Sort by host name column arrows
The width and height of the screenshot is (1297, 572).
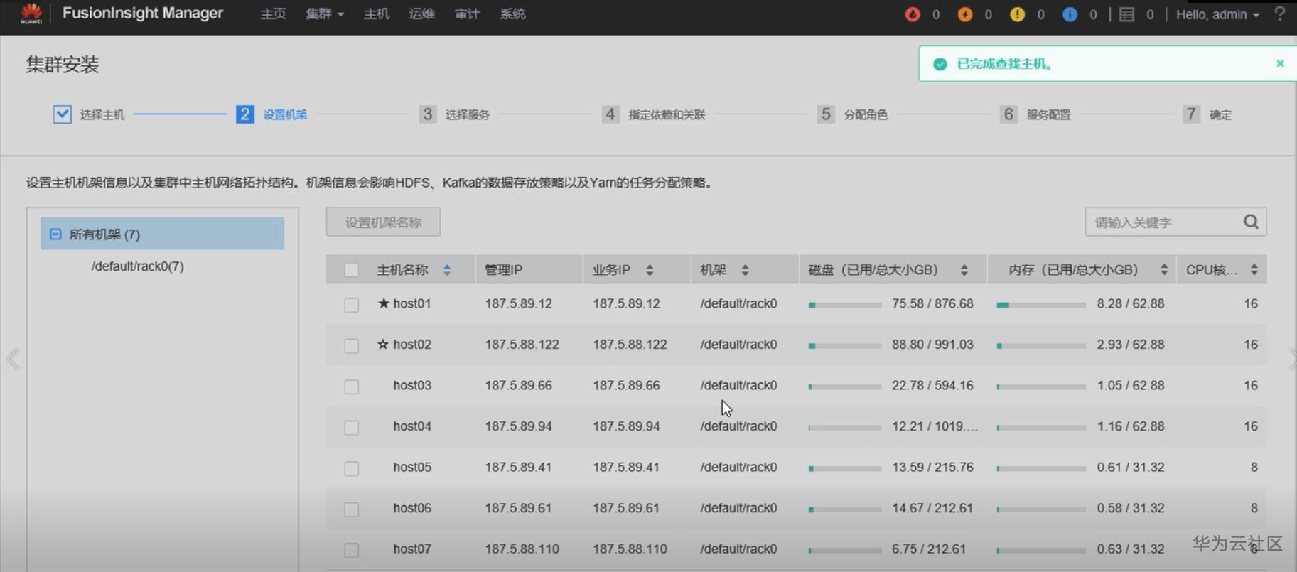447,270
